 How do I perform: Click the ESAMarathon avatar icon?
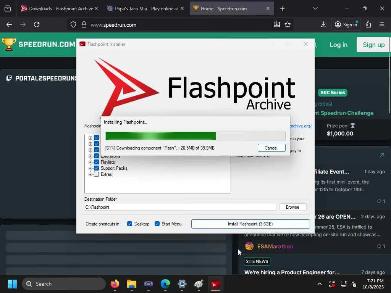(x=249, y=246)
